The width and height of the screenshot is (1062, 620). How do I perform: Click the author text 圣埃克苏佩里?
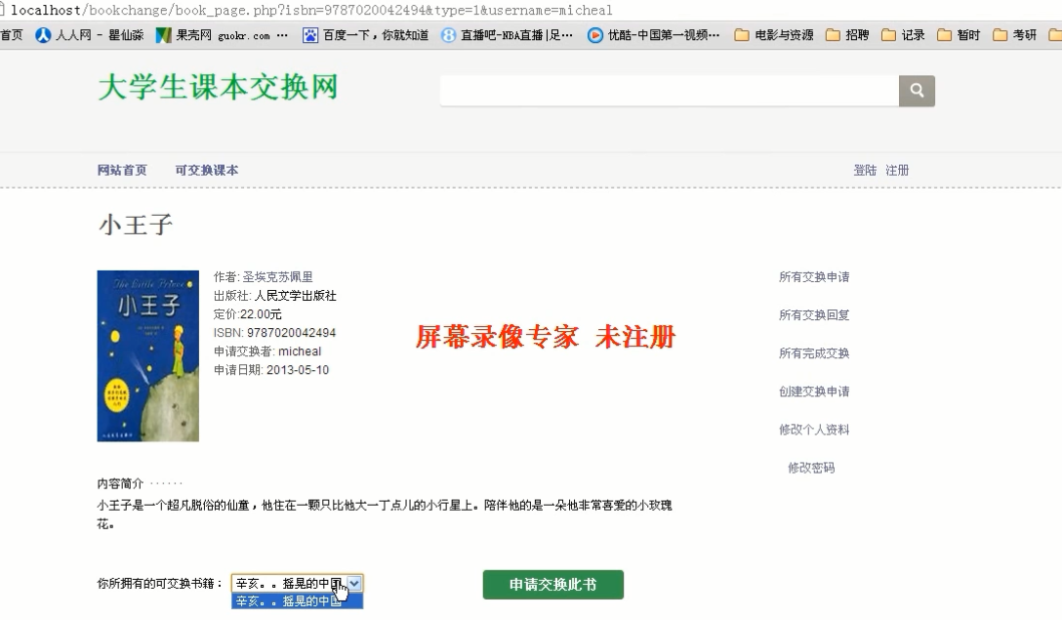click(x=277, y=276)
